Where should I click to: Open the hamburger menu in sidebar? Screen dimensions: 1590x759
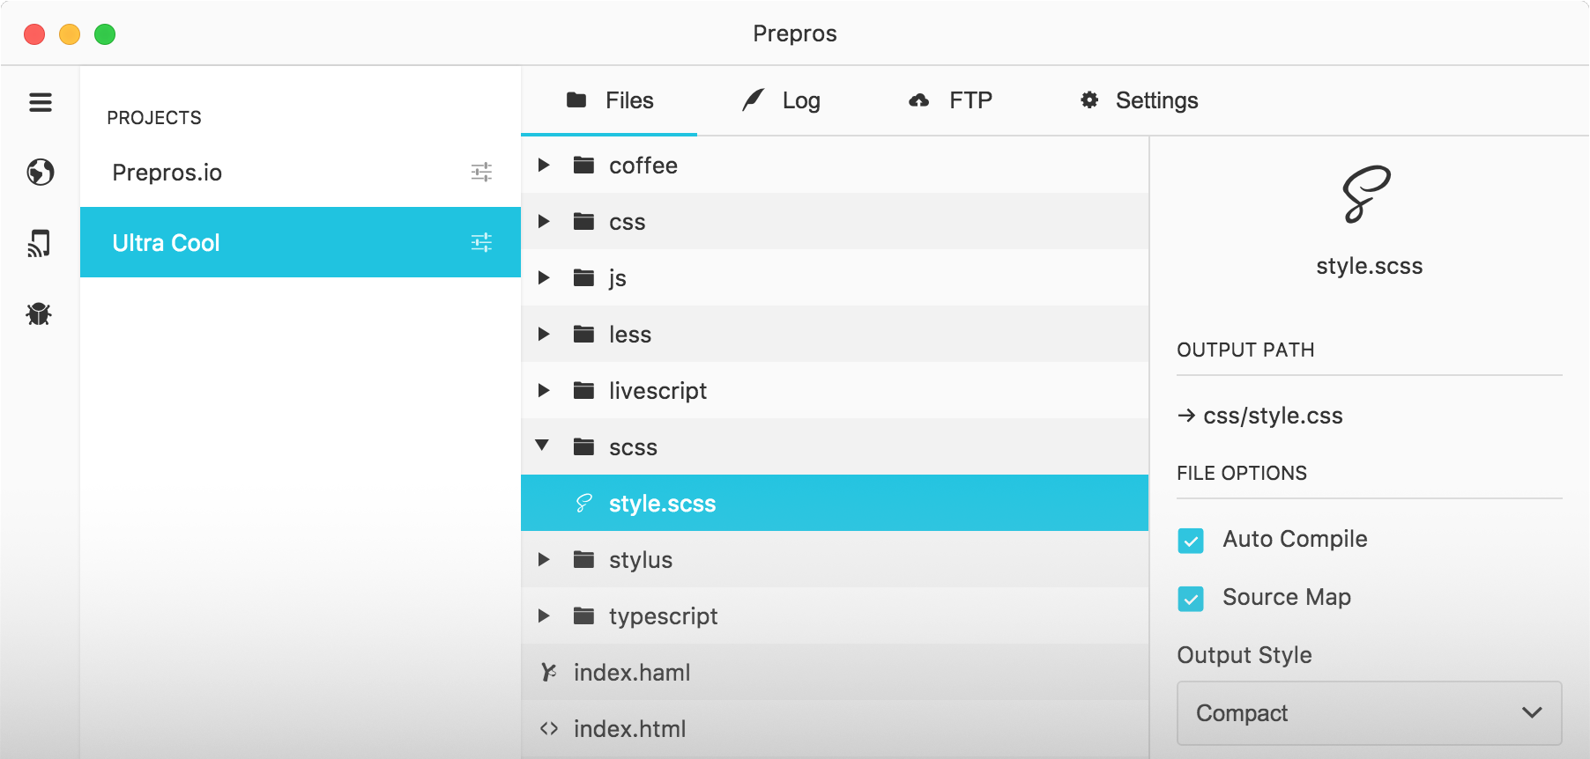click(41, 102)
